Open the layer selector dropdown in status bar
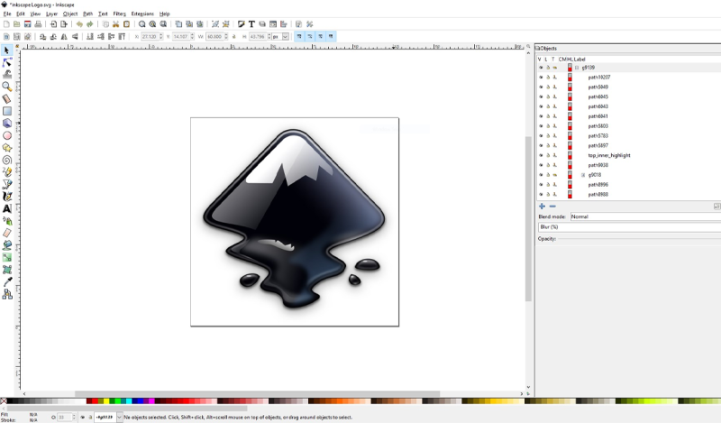721x423 pixels. pyautogui.click(x=120, y=417)
